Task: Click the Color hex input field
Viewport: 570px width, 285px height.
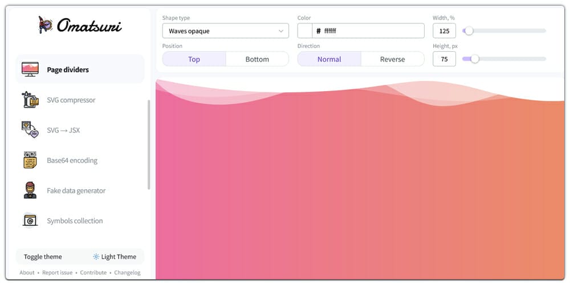Action: tap(373, 31)
